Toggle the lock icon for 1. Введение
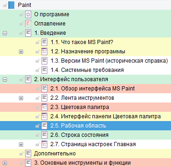The width and height of the screenshot is (171, 167). pyautogui.click(x=22, y=33)
